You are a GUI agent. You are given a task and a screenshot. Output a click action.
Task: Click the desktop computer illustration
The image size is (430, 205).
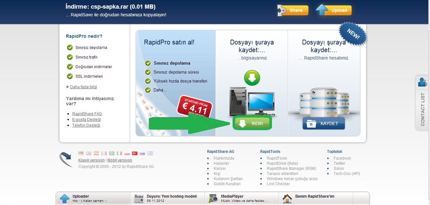click(252, 102)
